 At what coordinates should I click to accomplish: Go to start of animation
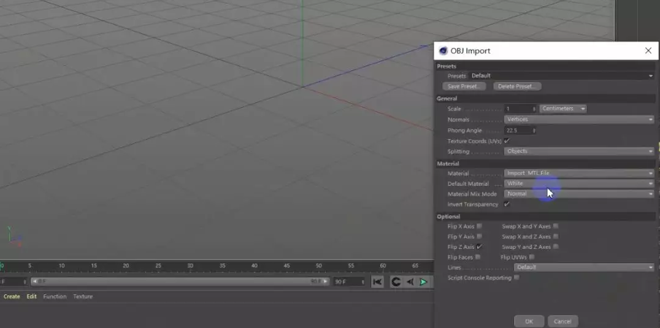click(x=378, y=282)
